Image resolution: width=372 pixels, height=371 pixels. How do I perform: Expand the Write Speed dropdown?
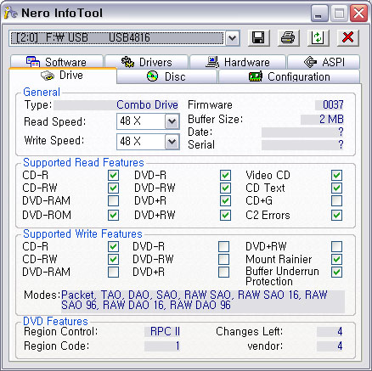click(x=172, y=142)
